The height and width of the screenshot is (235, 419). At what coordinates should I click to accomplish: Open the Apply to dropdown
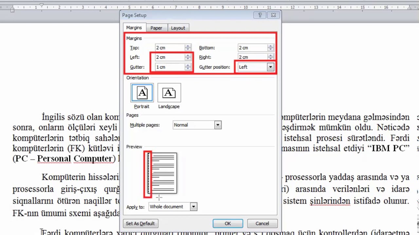(x=193, y=207)
